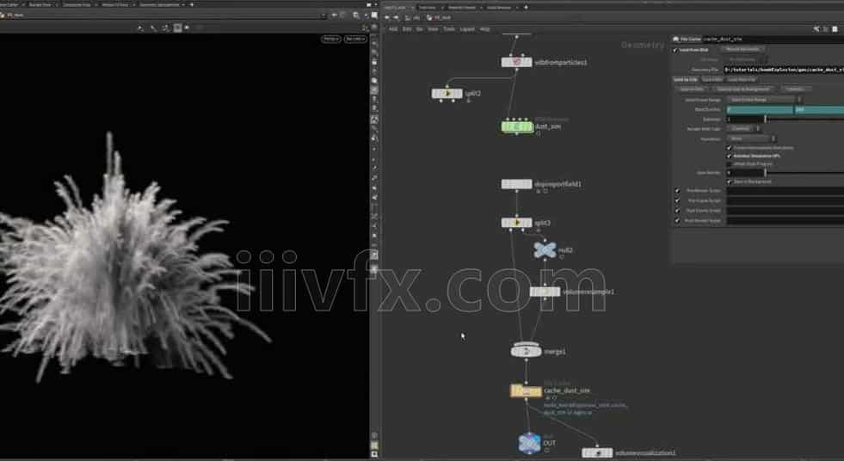
Task: Open the Save to File parameter tab
Action: (x=685, y=80)
